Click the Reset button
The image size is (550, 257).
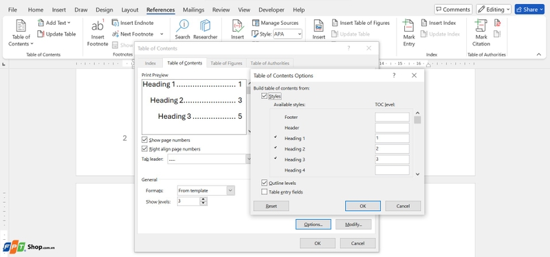coord(271,206)
